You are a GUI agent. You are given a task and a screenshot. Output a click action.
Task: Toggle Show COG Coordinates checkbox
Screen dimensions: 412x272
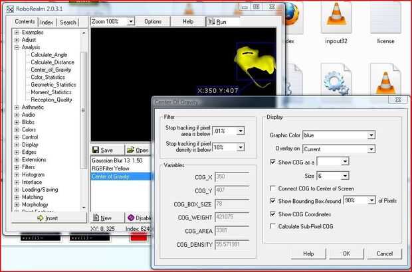tap(272, 214)
